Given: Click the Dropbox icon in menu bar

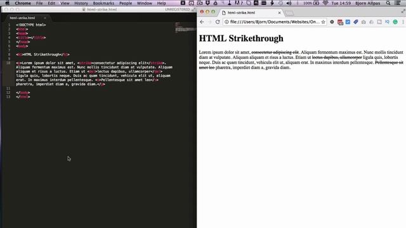Looking at the screenshot, I should (x=207, y=3).
